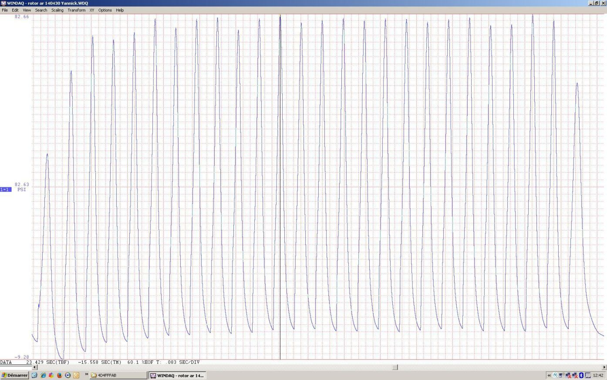Image resolution: width=607 pixels, height=380 pixels.
Task: Select the 1=1 channel label
Action: tap(6, 190)
